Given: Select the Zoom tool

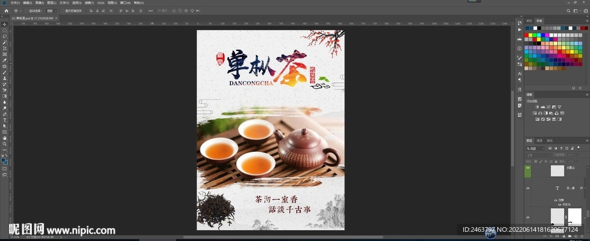Looking at the screenshot, I should 5,143.
